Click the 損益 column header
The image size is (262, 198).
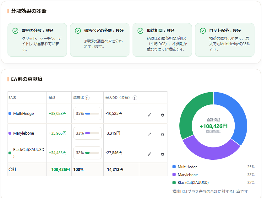click(52, 98)
